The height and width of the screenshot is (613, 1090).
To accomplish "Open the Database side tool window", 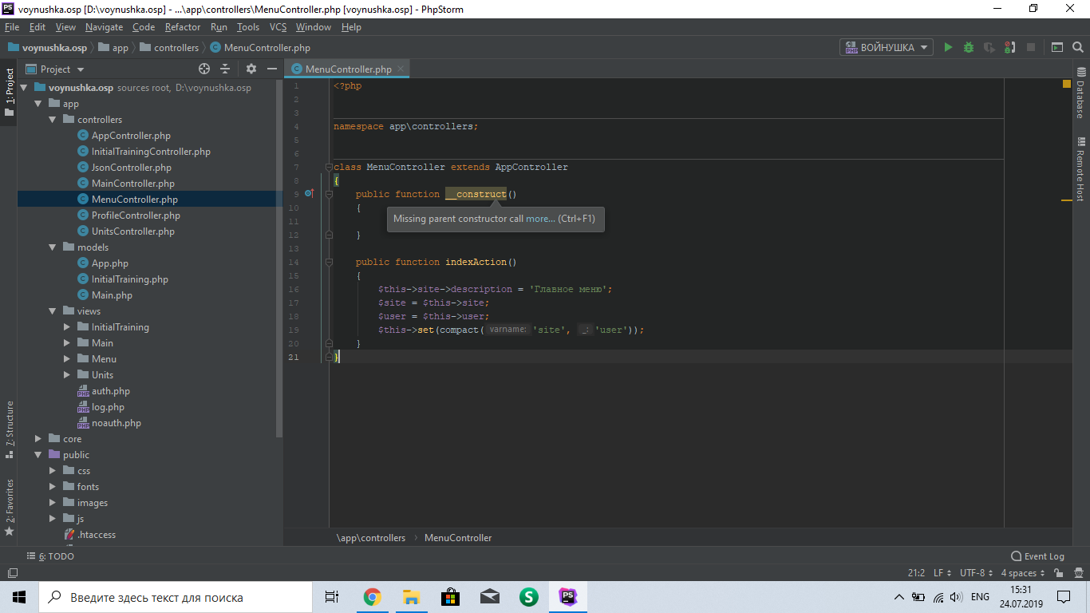I will (x=1080, y=94).
